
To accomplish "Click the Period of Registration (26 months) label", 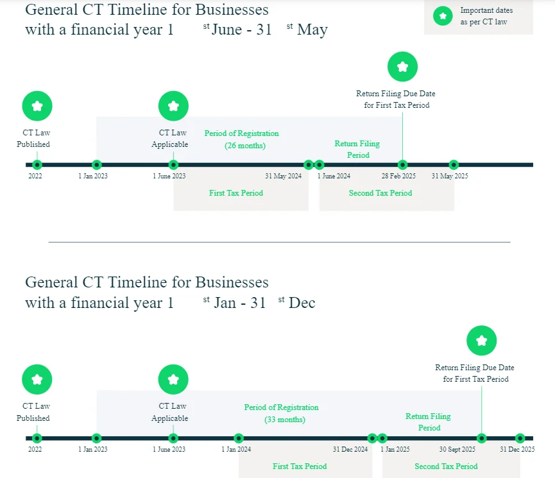I will 242,139.
